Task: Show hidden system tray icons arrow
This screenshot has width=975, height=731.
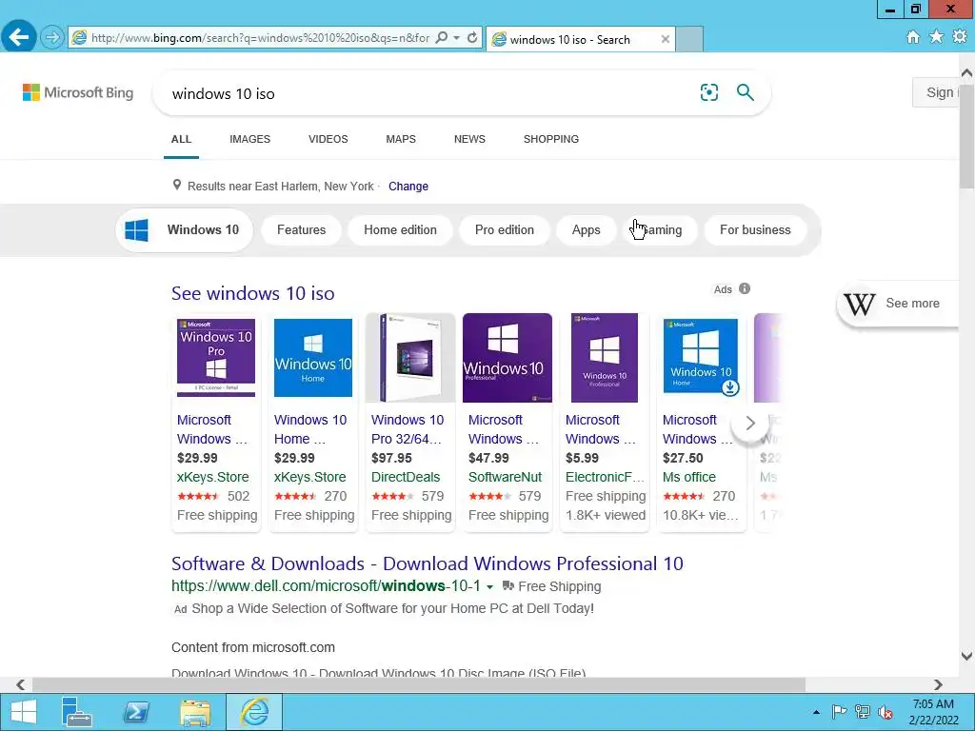Action: pos(816,712)
